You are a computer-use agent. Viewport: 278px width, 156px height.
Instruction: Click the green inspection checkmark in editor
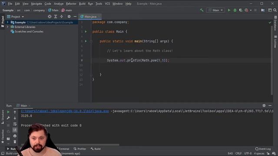270,23
